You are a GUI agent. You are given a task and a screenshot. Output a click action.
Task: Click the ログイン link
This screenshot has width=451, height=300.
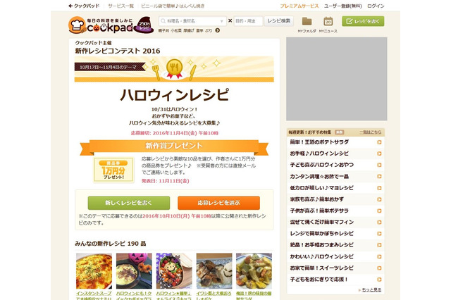[x=376, y=6]
